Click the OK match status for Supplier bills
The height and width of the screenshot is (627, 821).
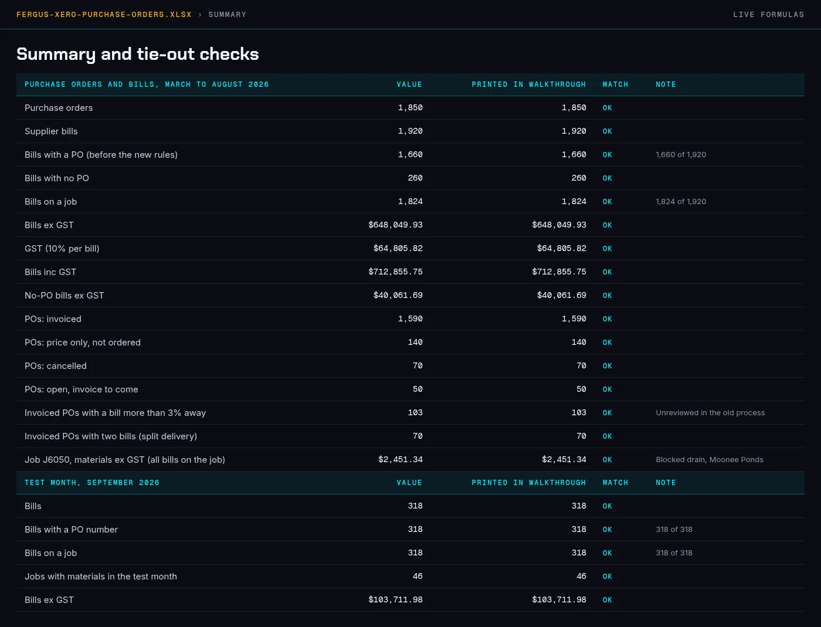pos(607,131)
